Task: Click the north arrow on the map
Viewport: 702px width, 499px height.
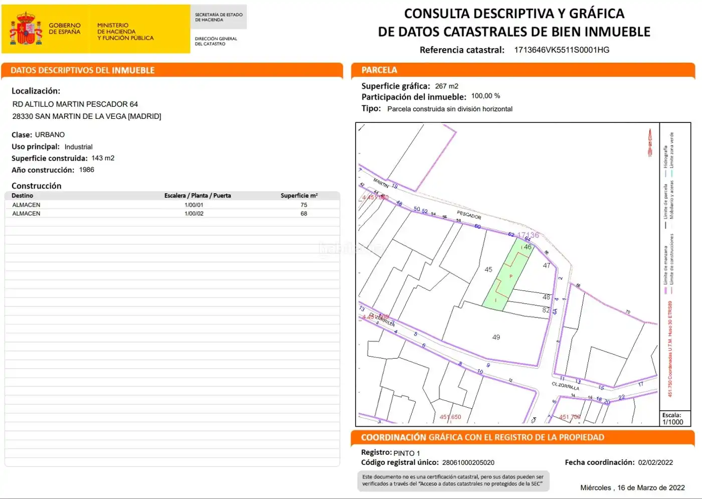Action: (x=650, y=143)
